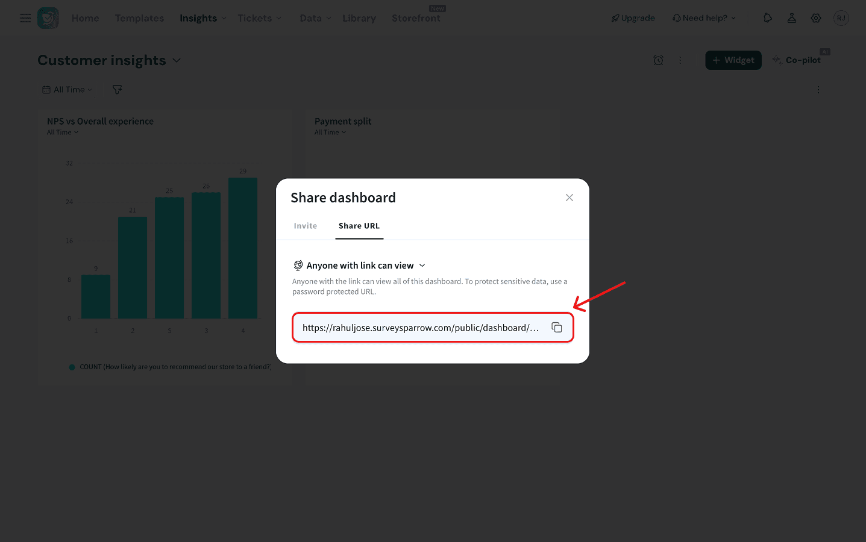Open the Templates page
This screenshot has height=542, width=866.
139,18
